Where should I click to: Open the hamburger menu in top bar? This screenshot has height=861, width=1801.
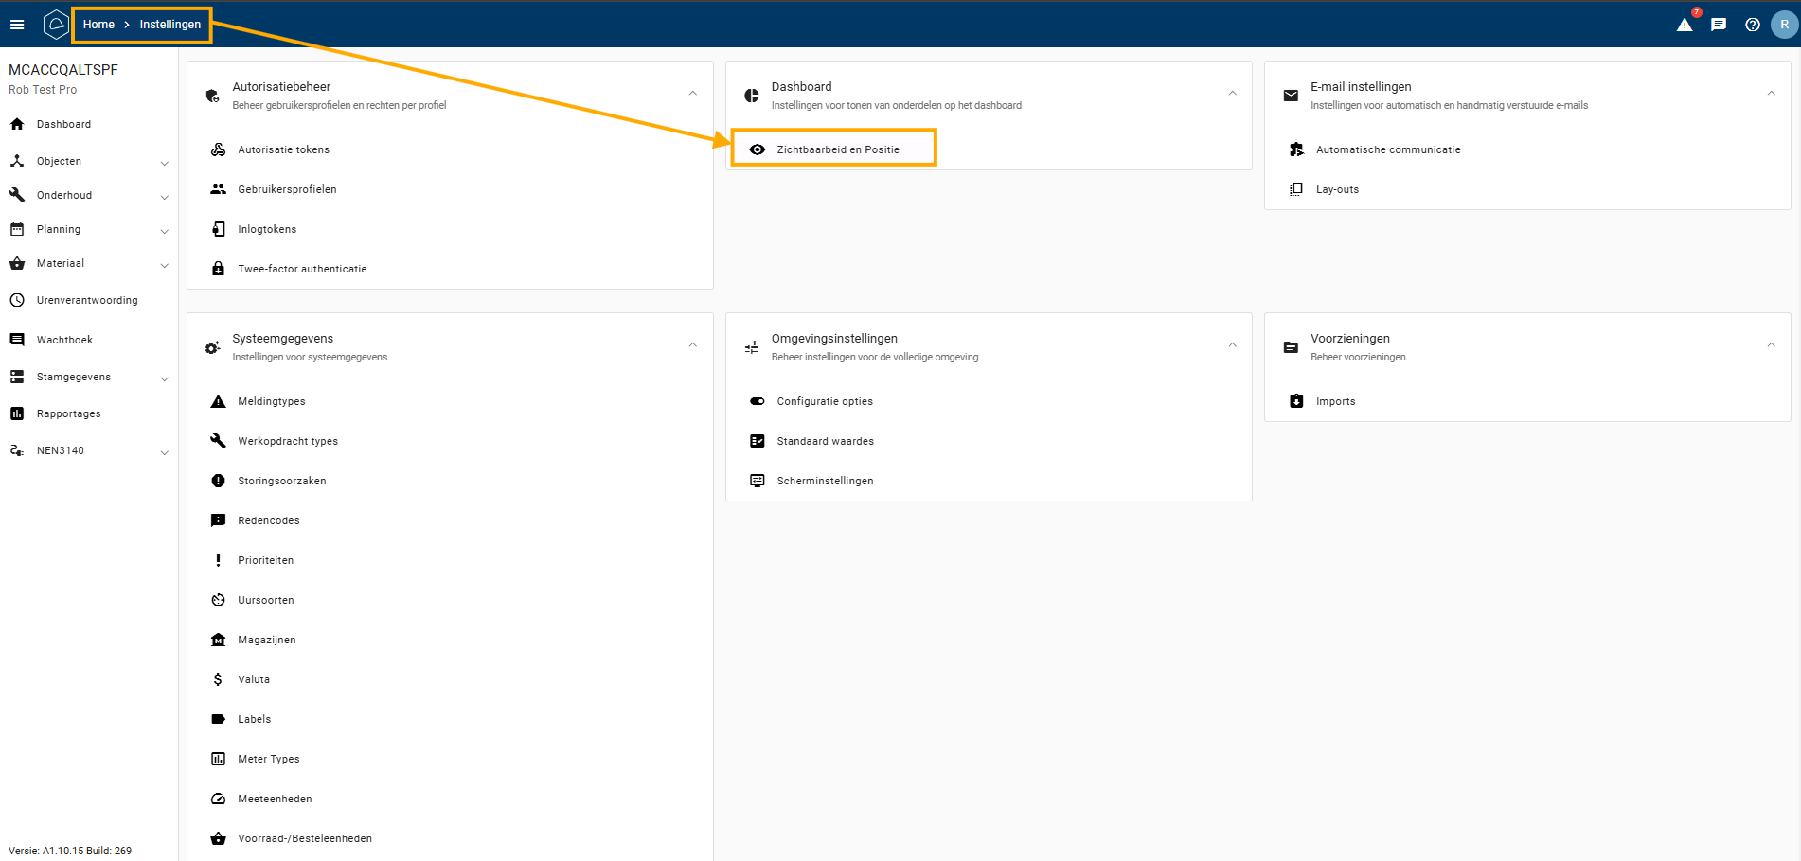point(17,25)
